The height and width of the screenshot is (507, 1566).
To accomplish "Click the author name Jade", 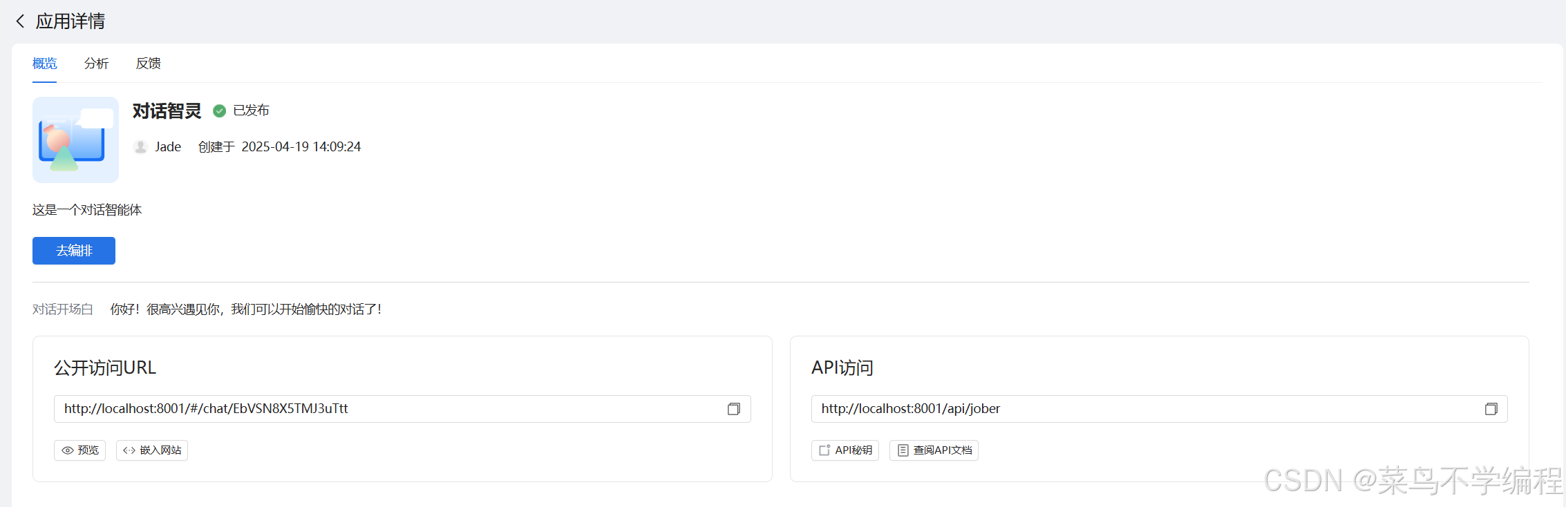I will tap(168, 146).
